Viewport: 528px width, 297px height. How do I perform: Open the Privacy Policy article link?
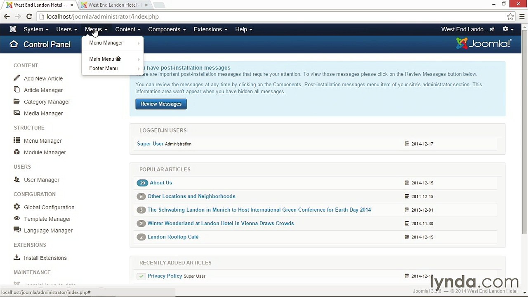click(x=165, y=276)
